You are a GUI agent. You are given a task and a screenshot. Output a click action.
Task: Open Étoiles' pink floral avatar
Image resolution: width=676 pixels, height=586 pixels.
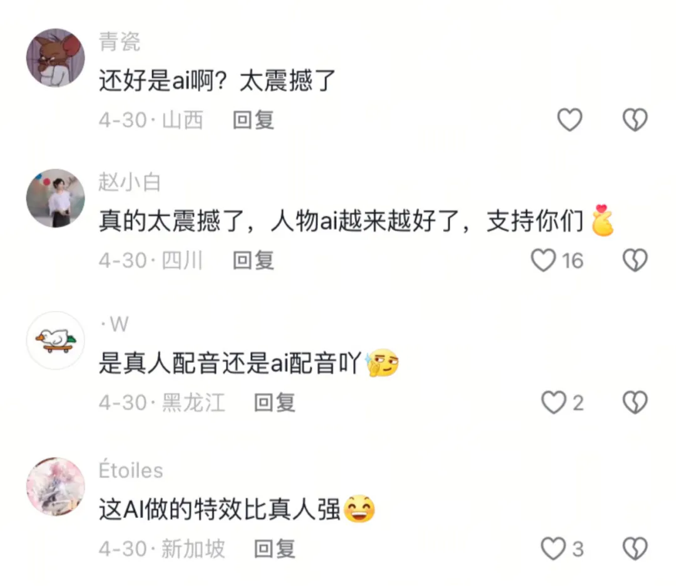pos(56,487)
